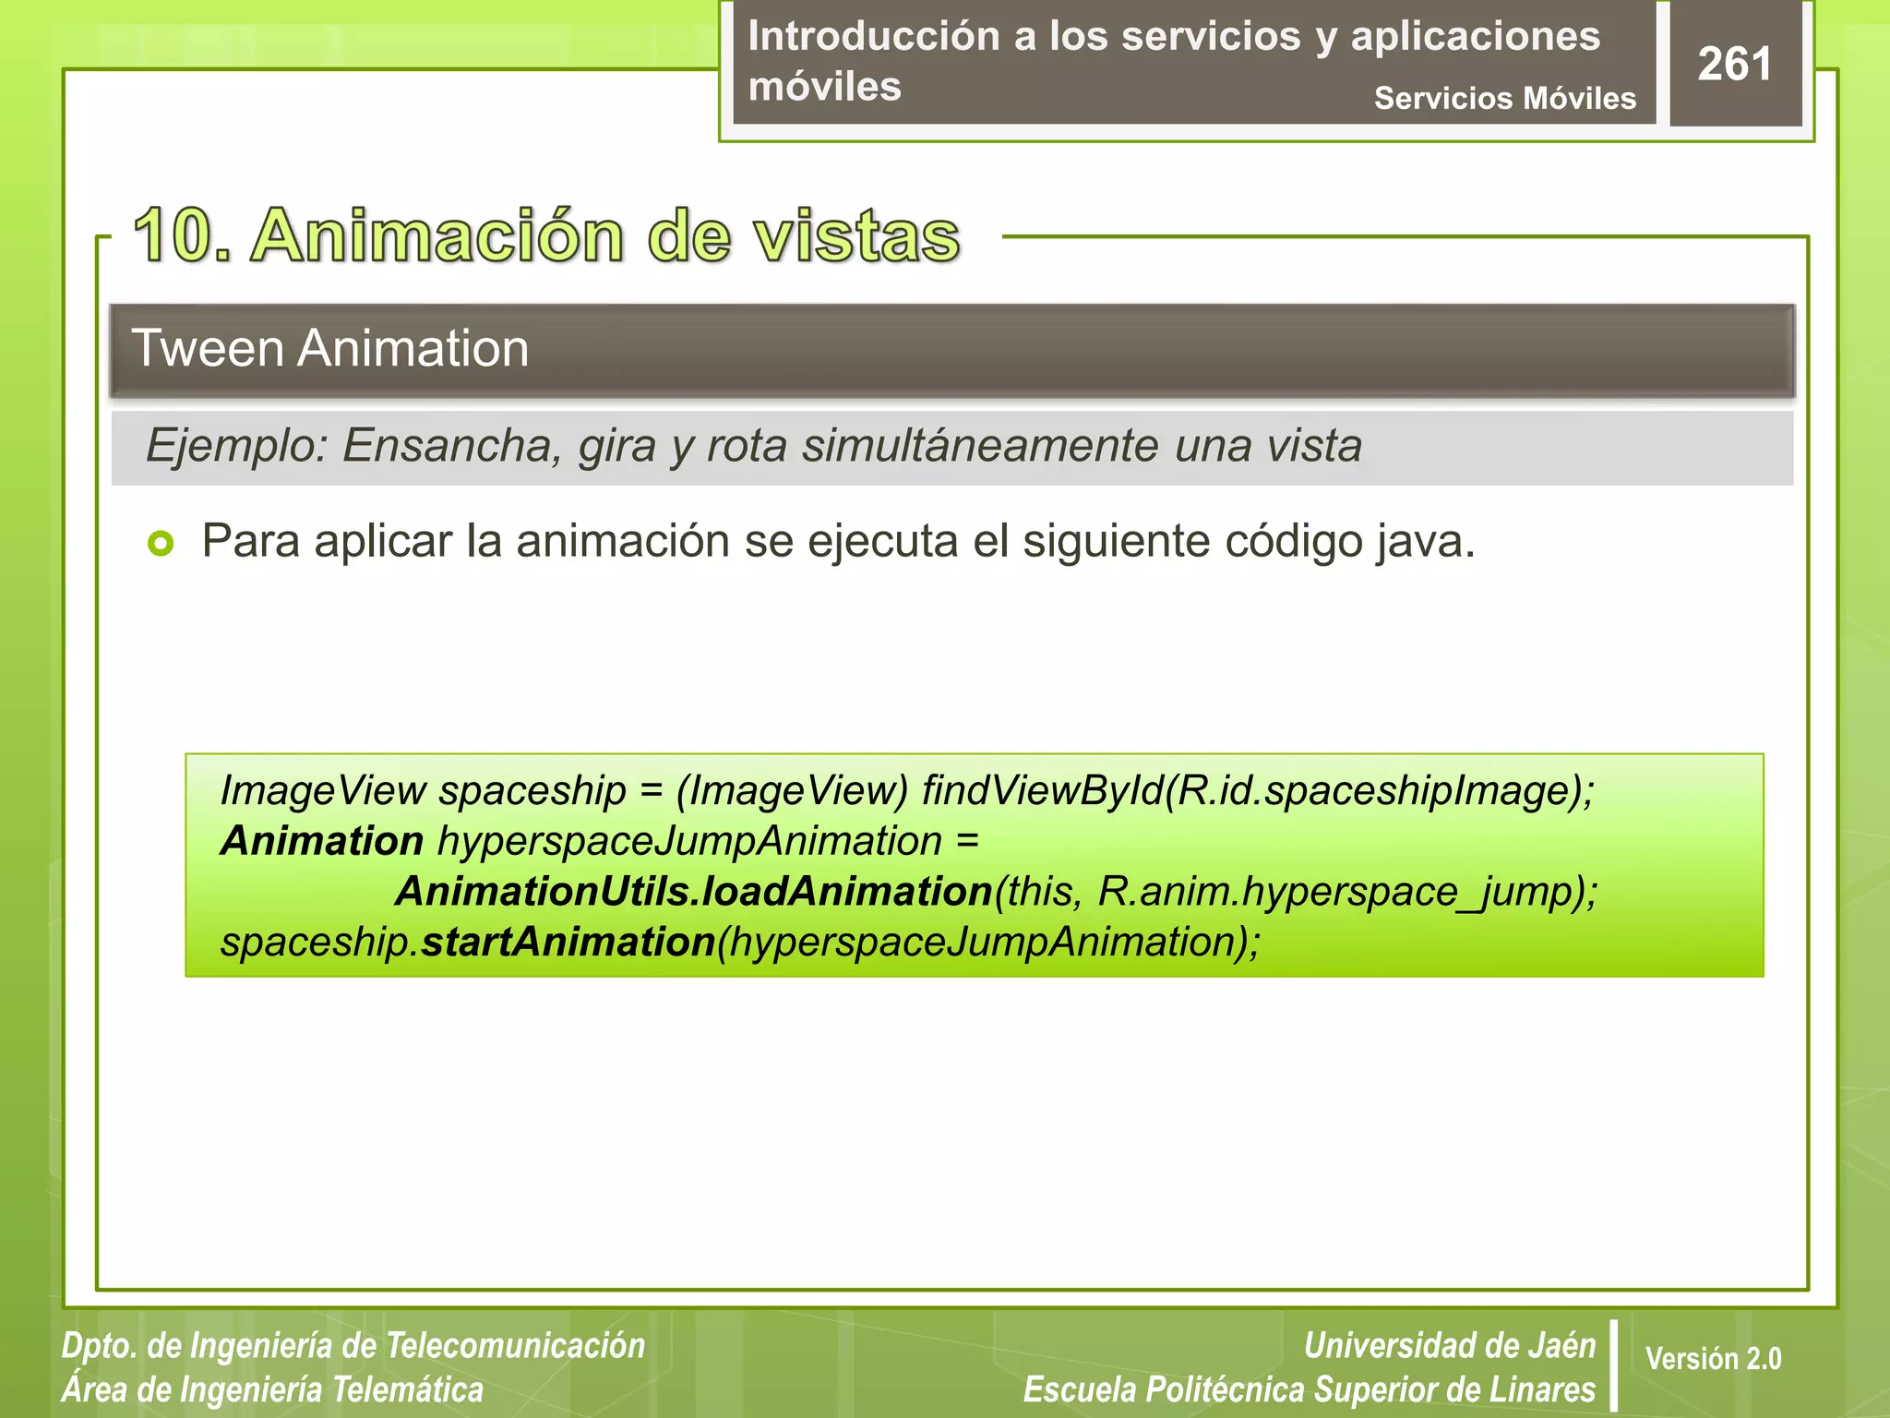Screen dimensions: 1890x1418
Task: Click the slide number 261
Action: 1734,65
